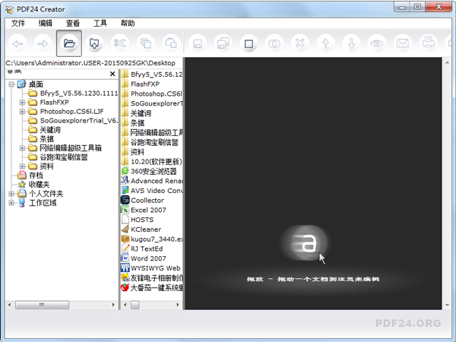This screenshot has width=456, height=342.
Task: Select Excel 2007 in the file list
Action: coord(148,210)
